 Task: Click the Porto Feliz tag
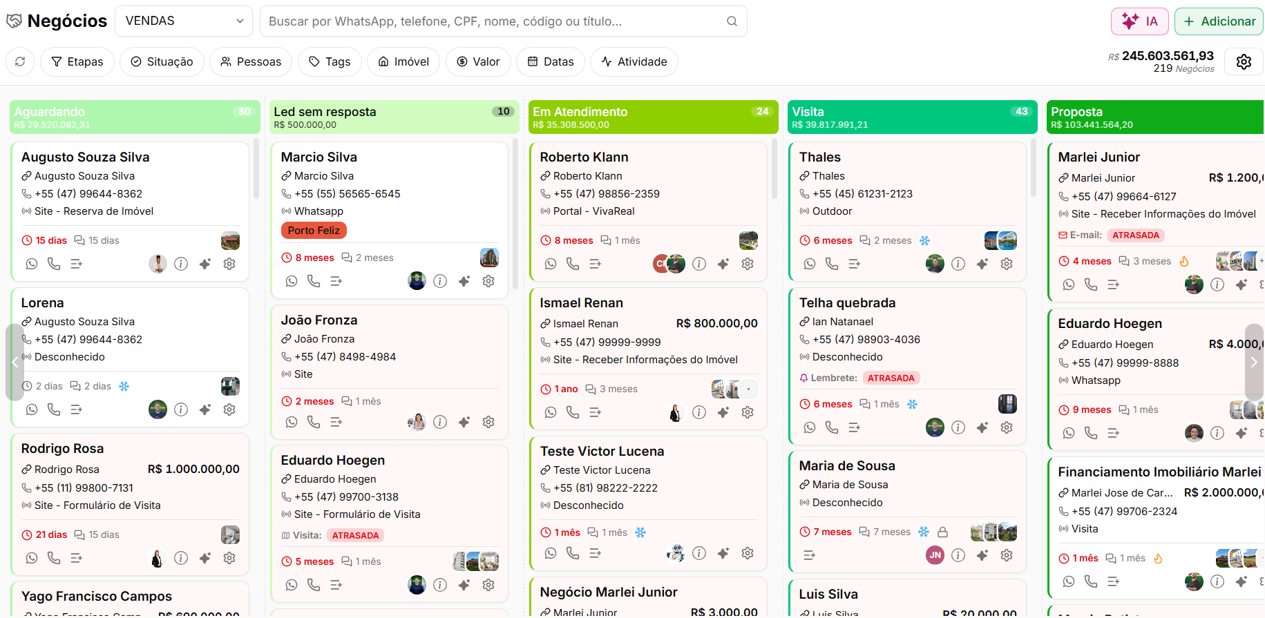tap(314, 231)
